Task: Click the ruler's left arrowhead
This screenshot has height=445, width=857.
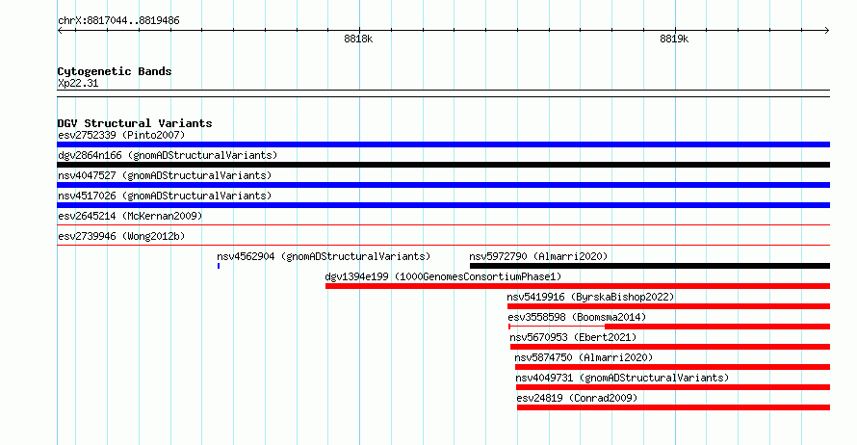Action: pos(60,31)
